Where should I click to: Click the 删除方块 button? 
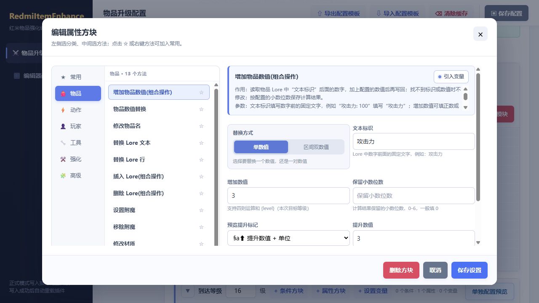pos(401,270)
